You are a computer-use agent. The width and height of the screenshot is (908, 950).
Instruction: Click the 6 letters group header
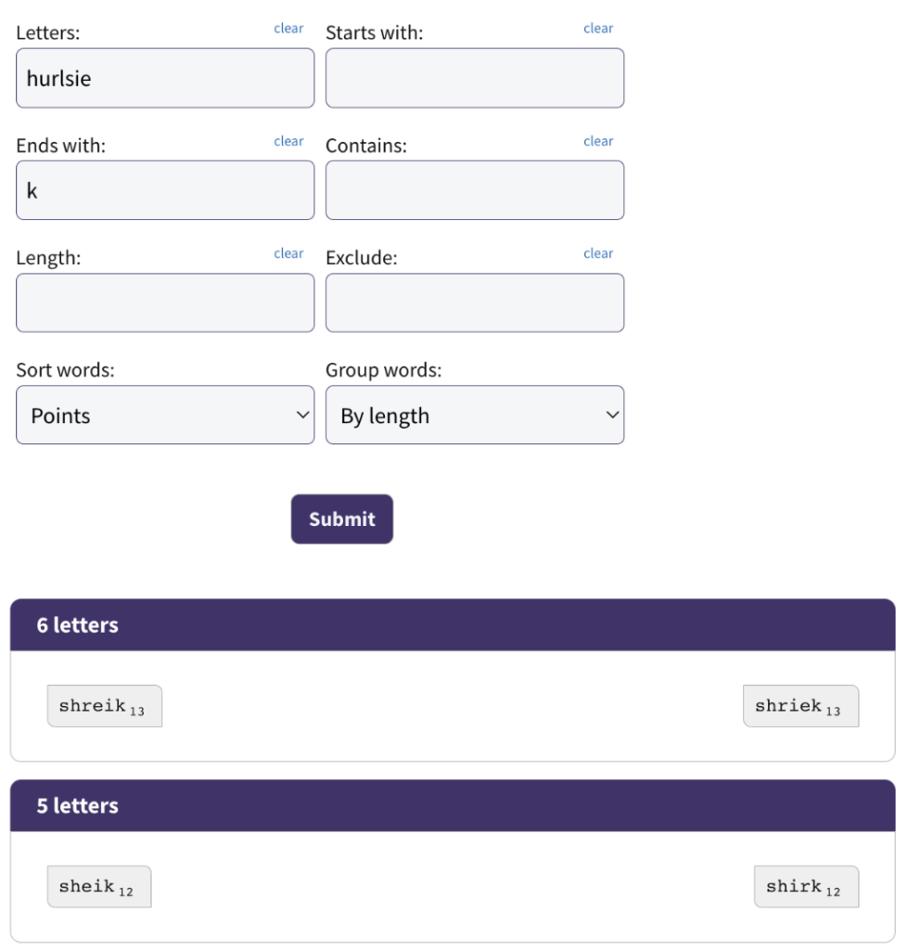453,625
